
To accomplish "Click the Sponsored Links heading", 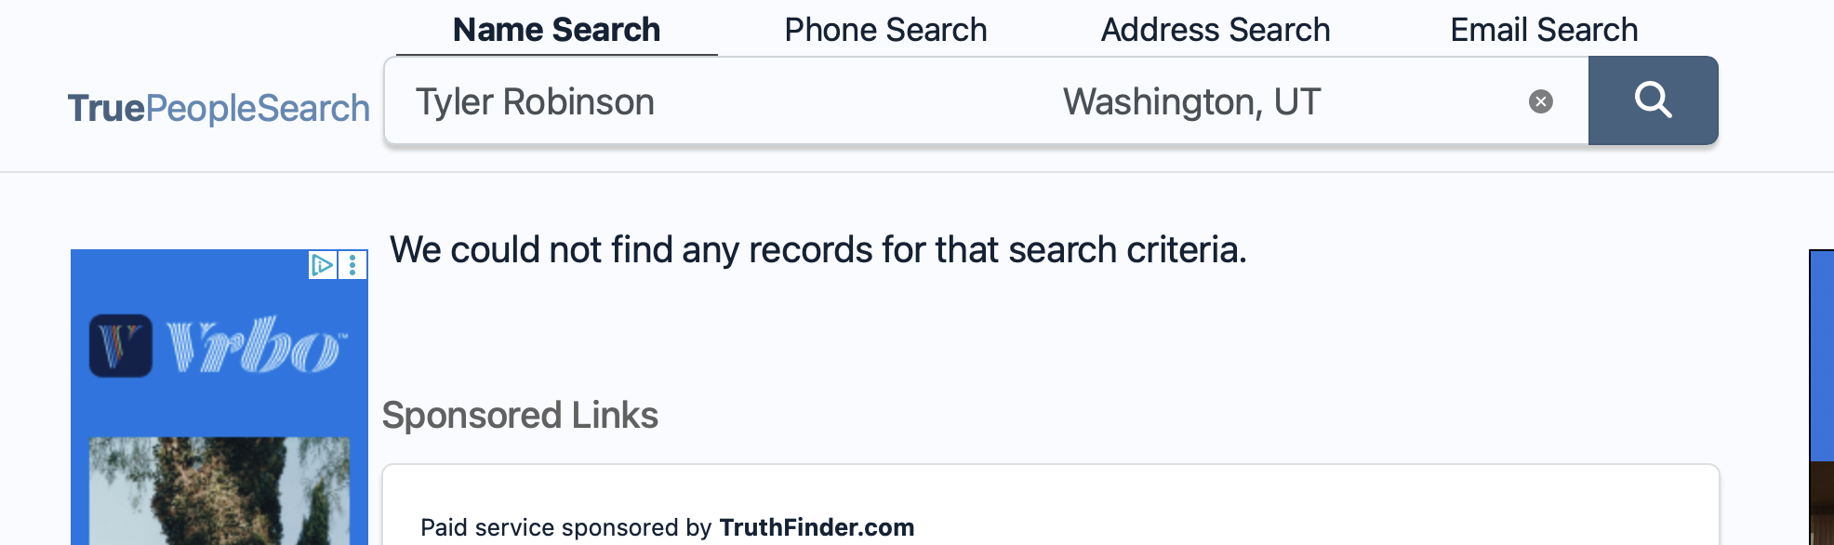I will click(520, 415).
